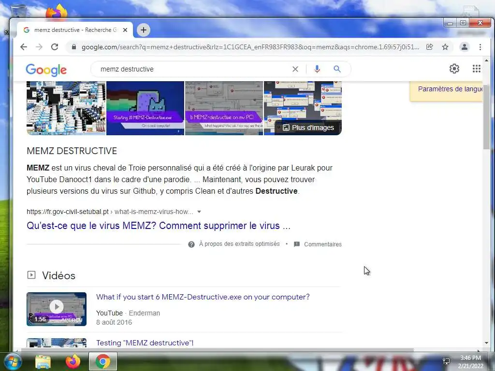Open the 'MEMZ-destructive on my PC' thumbnail

tap(224, 108)
